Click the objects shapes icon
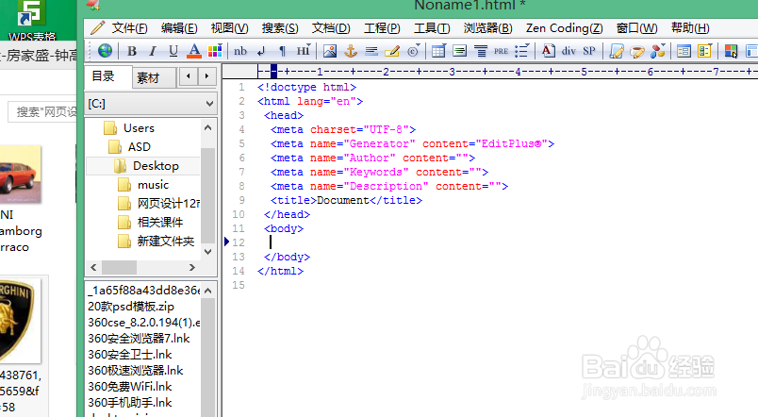This screenshot has width=758, height=417. pos(657,51)
